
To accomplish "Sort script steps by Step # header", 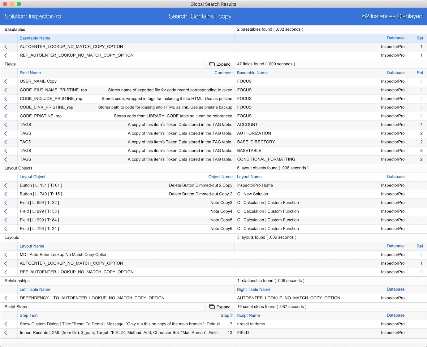I will 226,315.
